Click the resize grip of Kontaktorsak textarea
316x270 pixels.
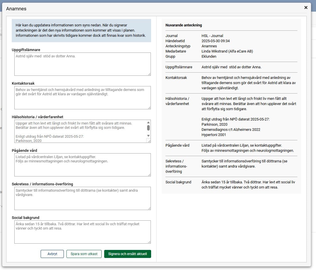[149, 107]
